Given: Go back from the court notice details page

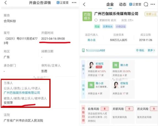Looking at the screenshot, I should tap(6, 3).
